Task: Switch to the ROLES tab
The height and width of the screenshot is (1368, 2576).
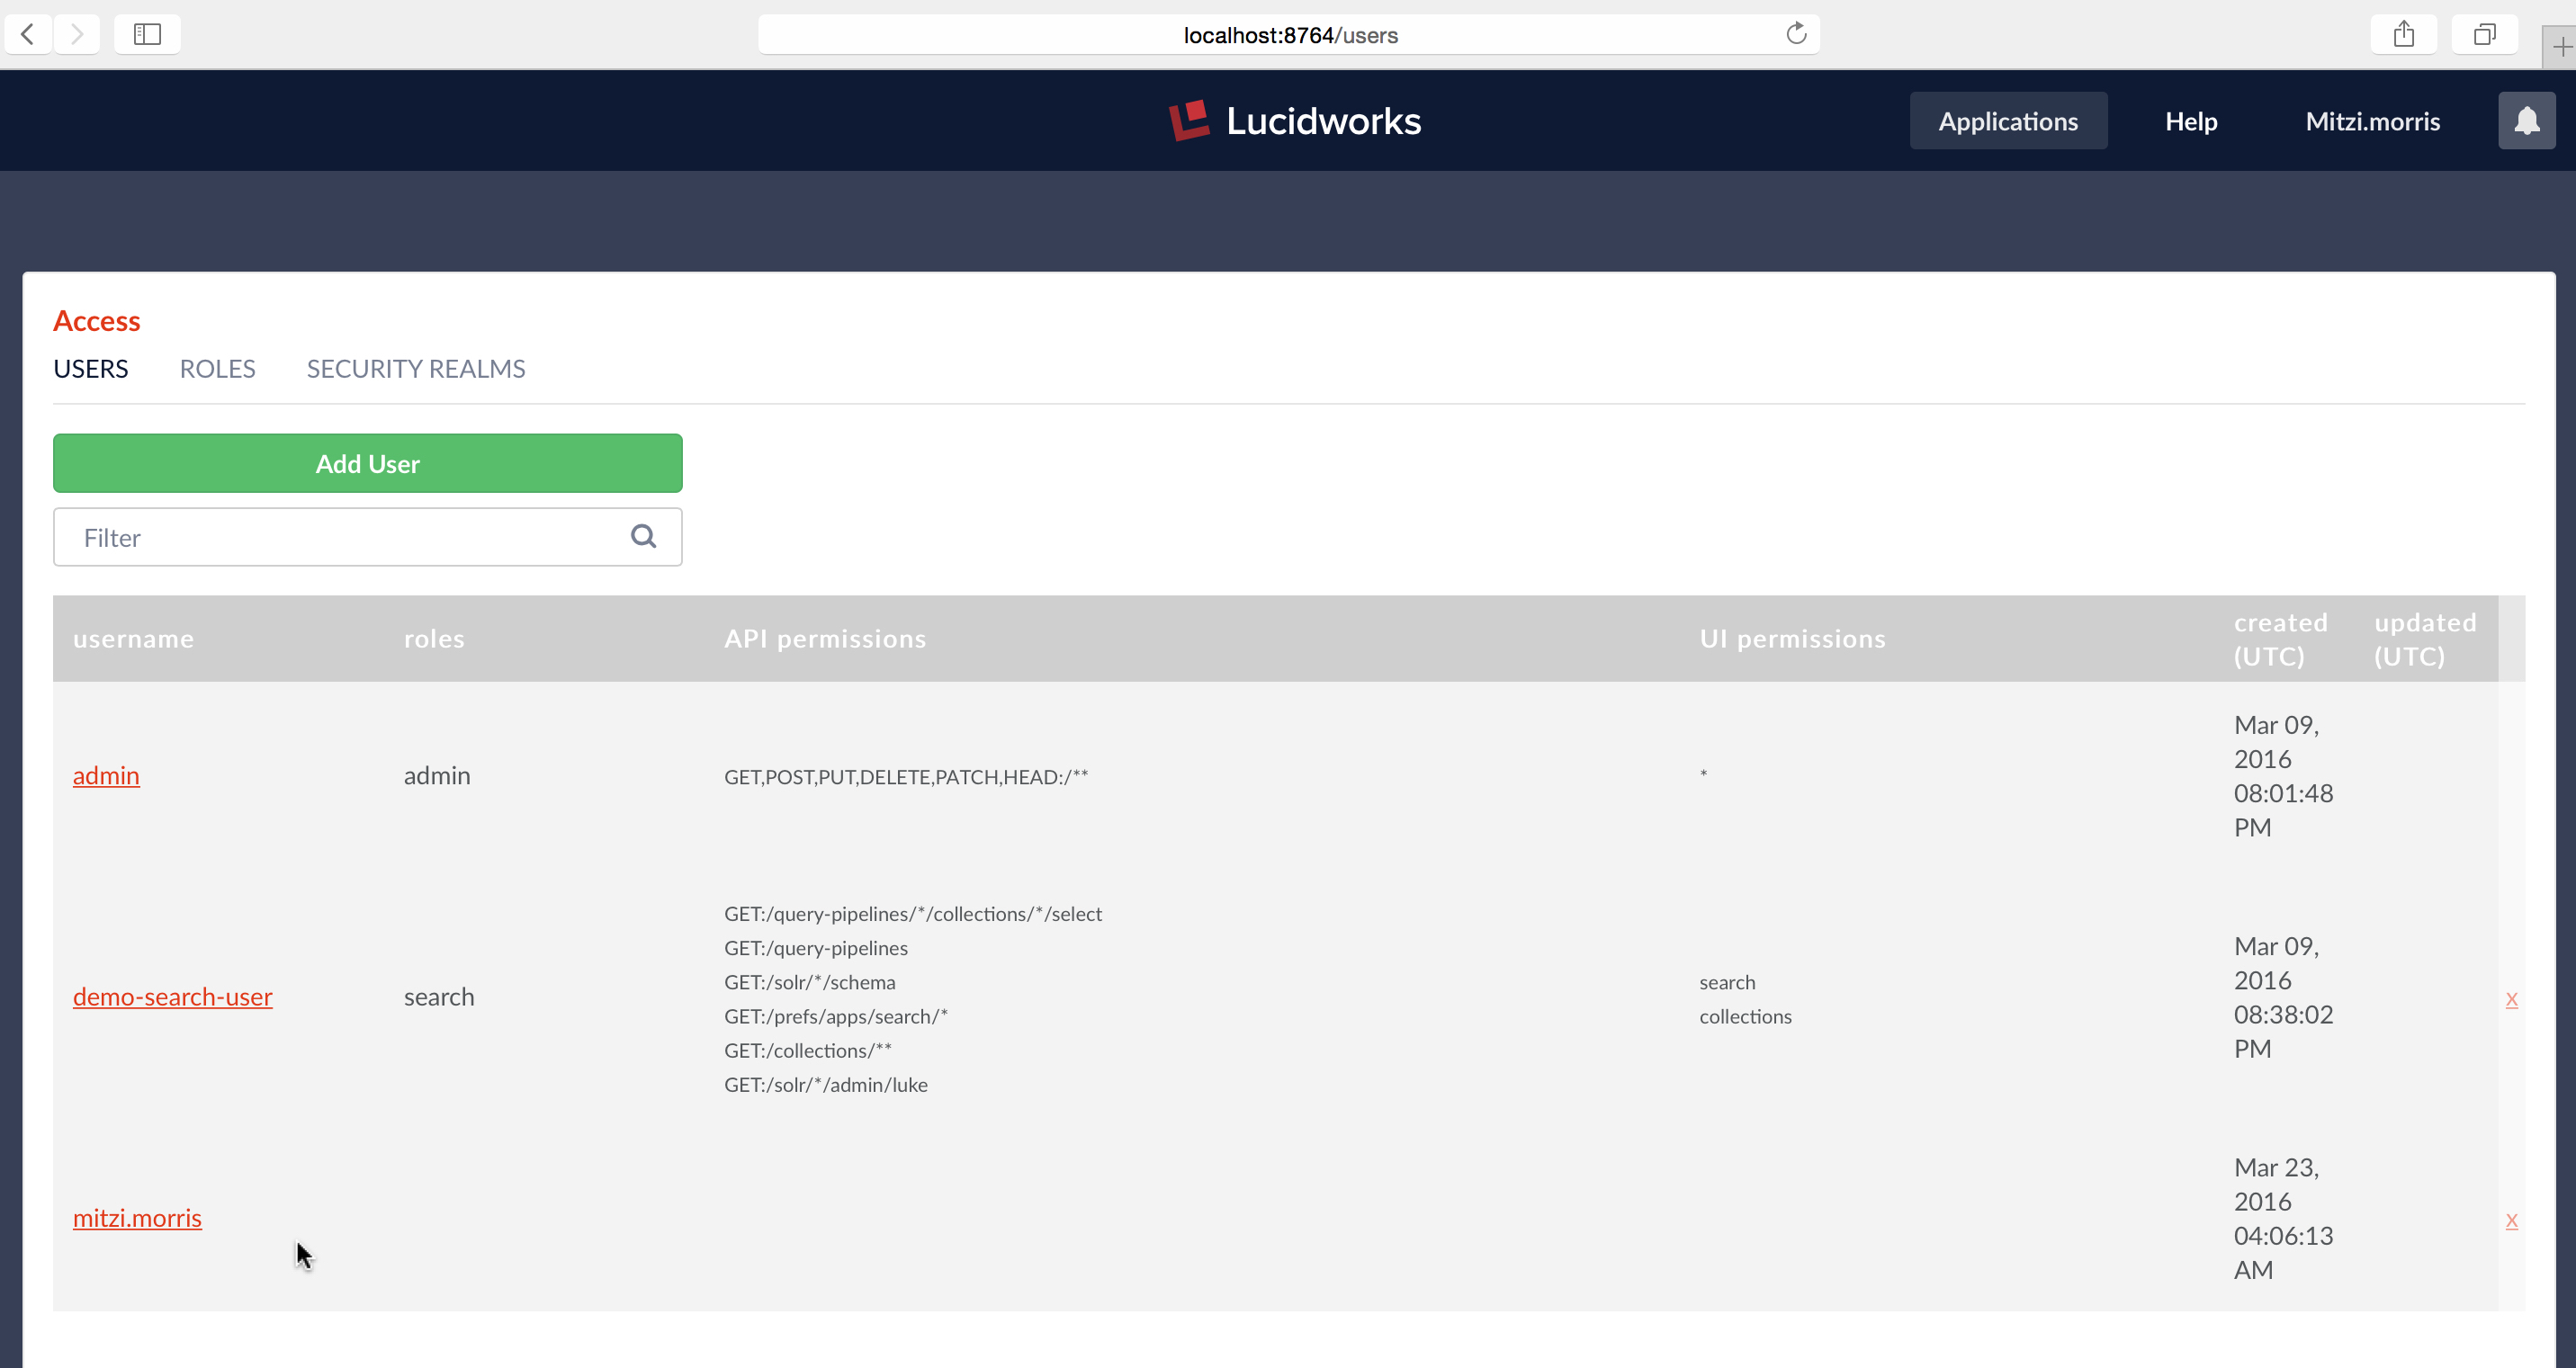Action: (218, 368)
